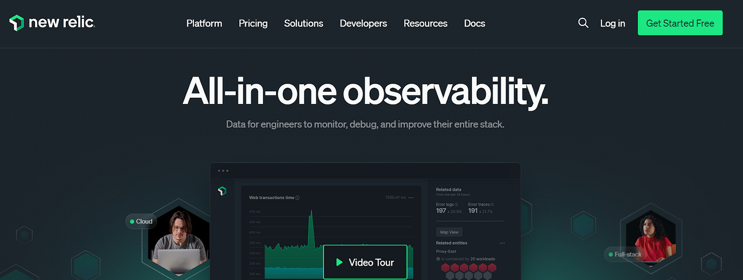Click Error traces count 191

(473, 211)
